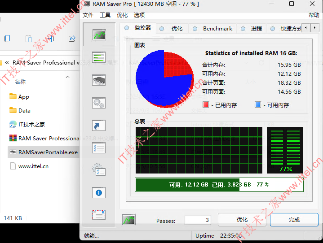
Task: Open the monitor graph sidebar icon
Action: point(99,35)
